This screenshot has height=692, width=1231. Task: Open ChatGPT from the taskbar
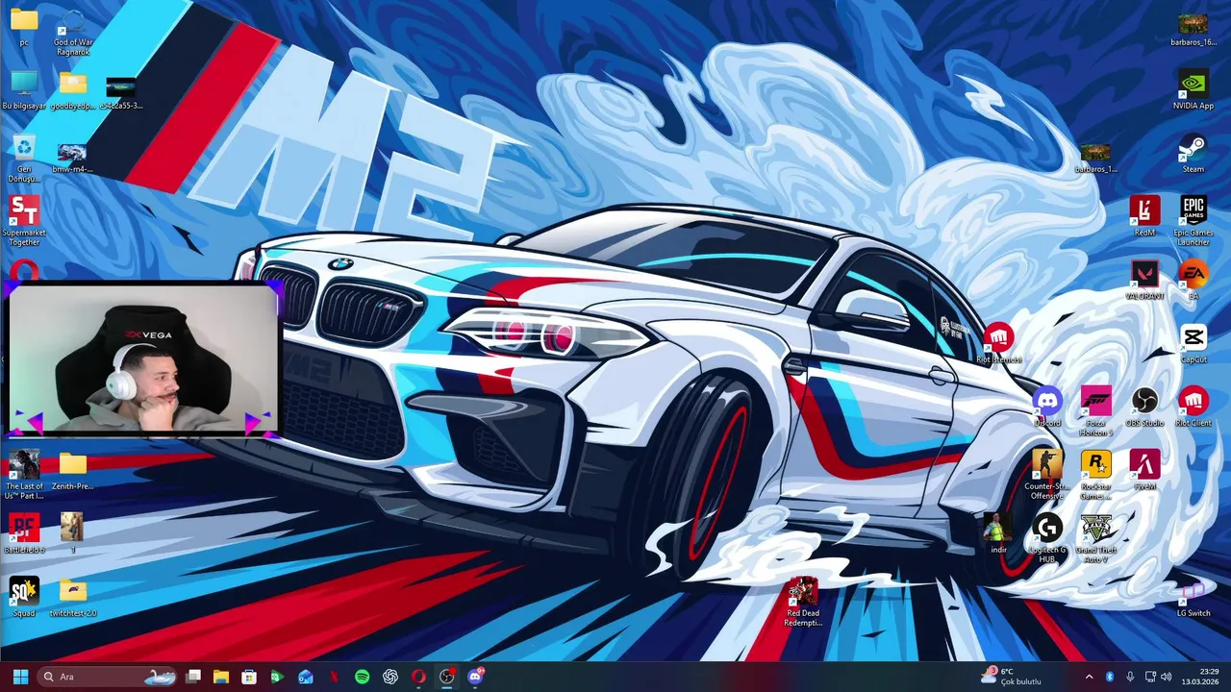390,677
